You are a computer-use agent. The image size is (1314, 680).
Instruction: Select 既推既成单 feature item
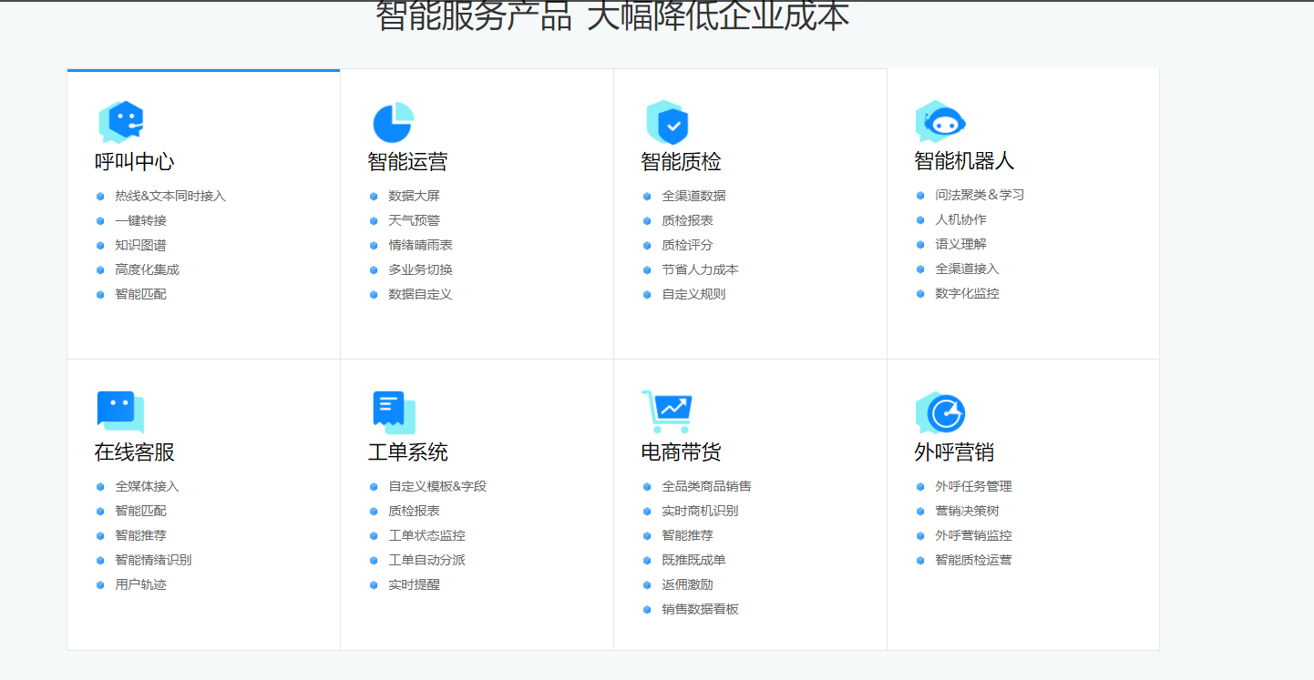[x=693, y=560]
